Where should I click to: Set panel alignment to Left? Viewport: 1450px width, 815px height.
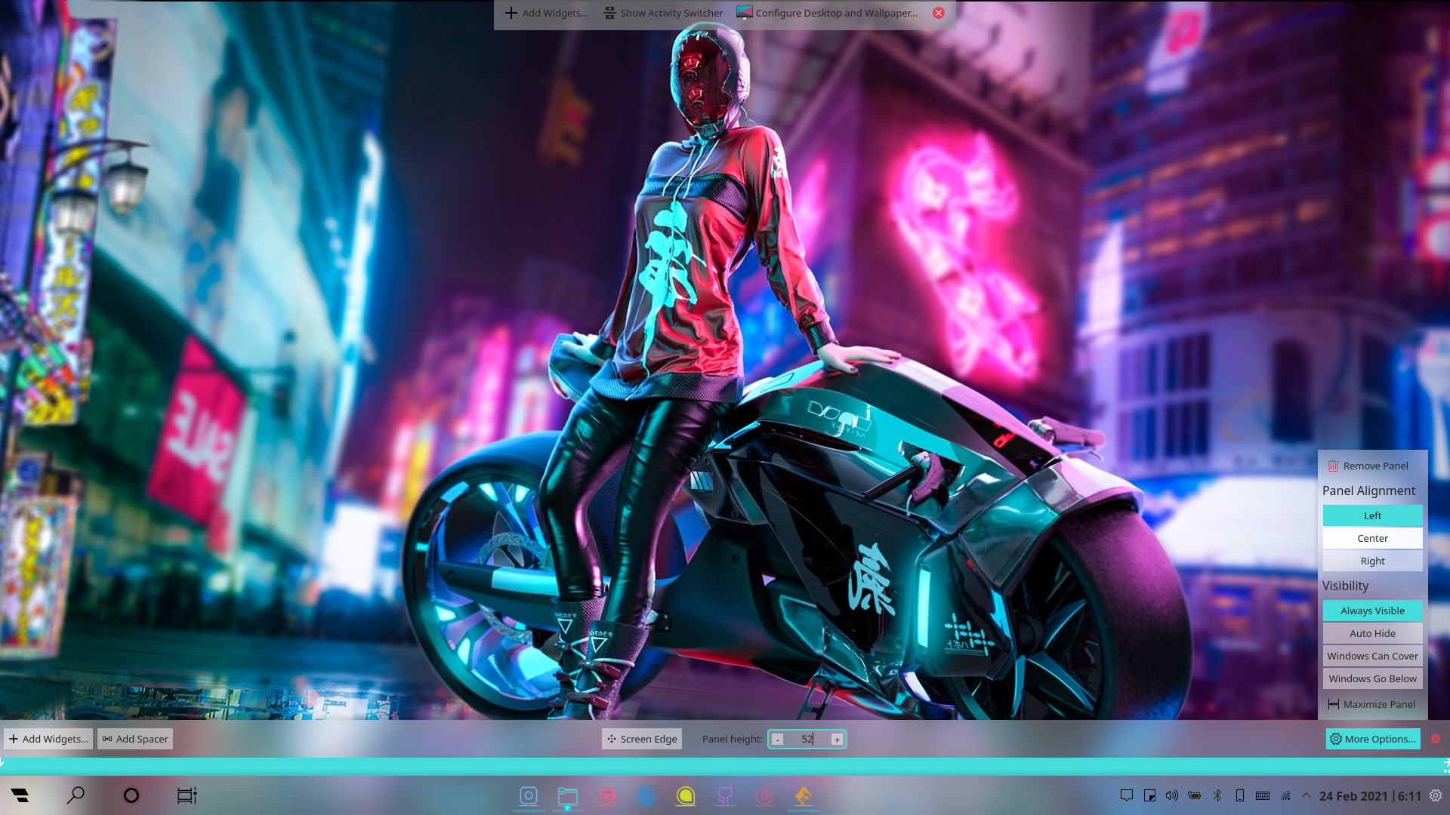(1372, 515)
